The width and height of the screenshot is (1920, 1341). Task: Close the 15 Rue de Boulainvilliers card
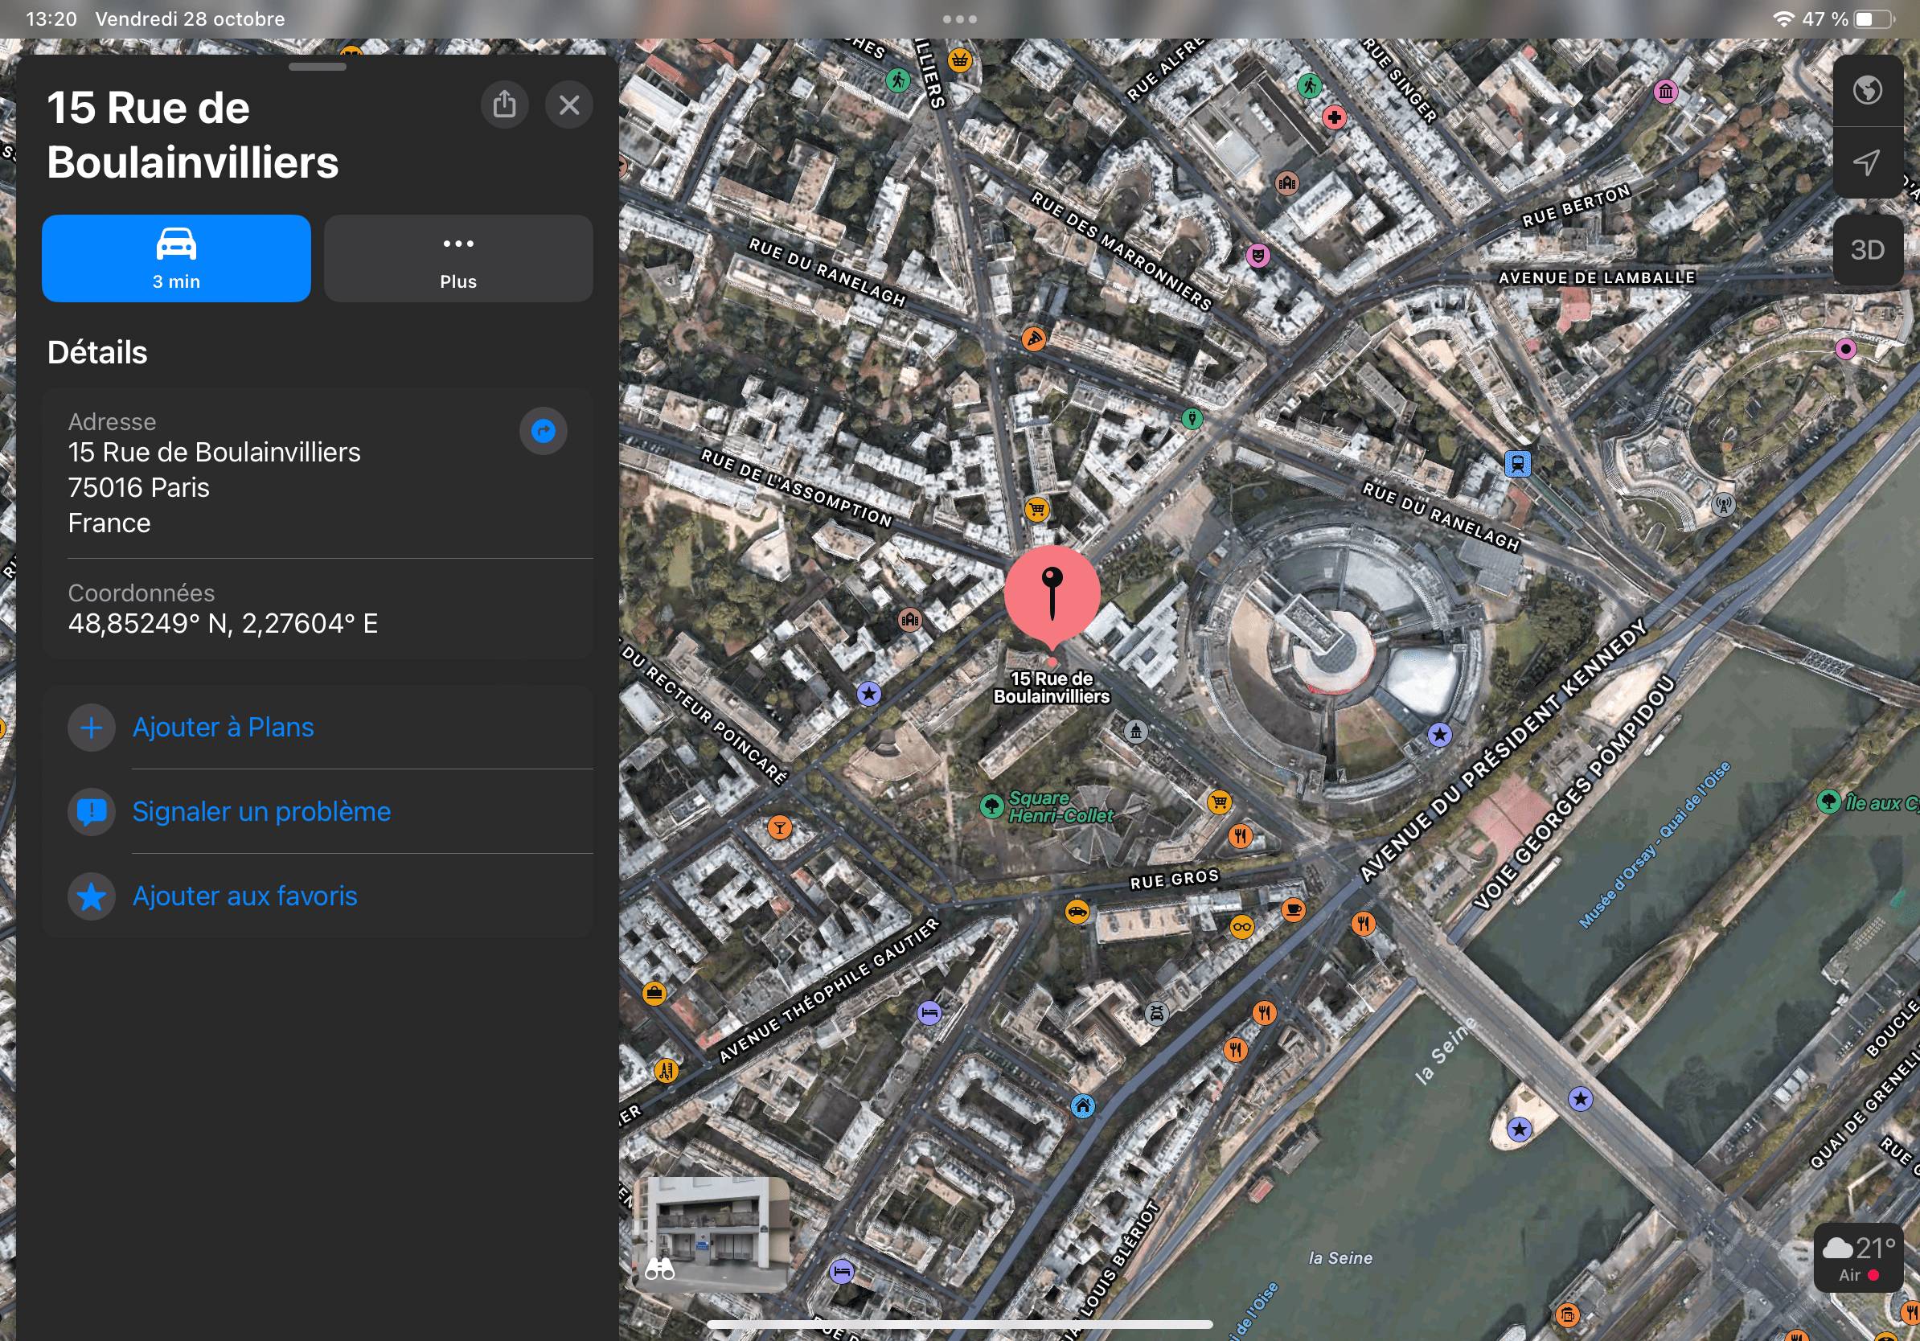[569, 105]
